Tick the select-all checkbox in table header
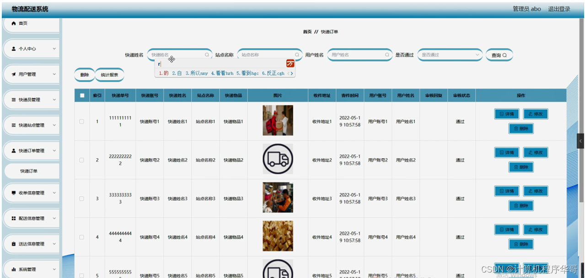 [x=82, y=96]
